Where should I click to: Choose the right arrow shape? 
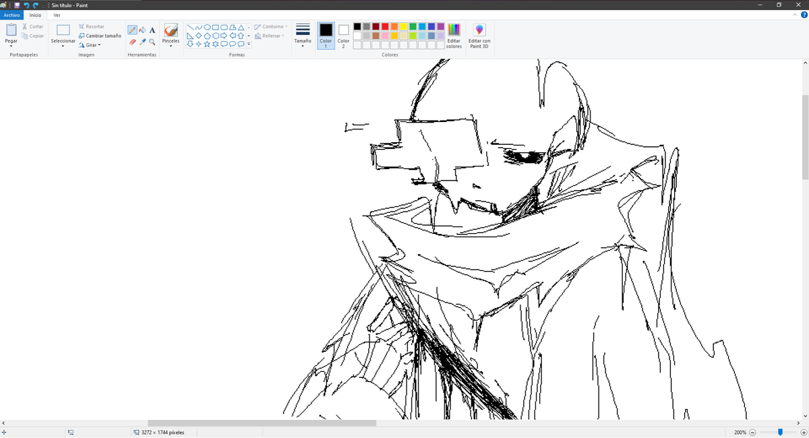click(x=224, y=36)
